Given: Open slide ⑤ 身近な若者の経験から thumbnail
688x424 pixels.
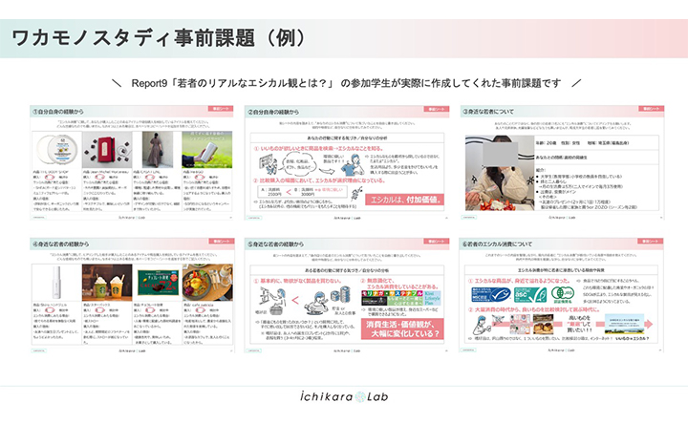Looking at the screenshot, I should click(x=344, y=307).
